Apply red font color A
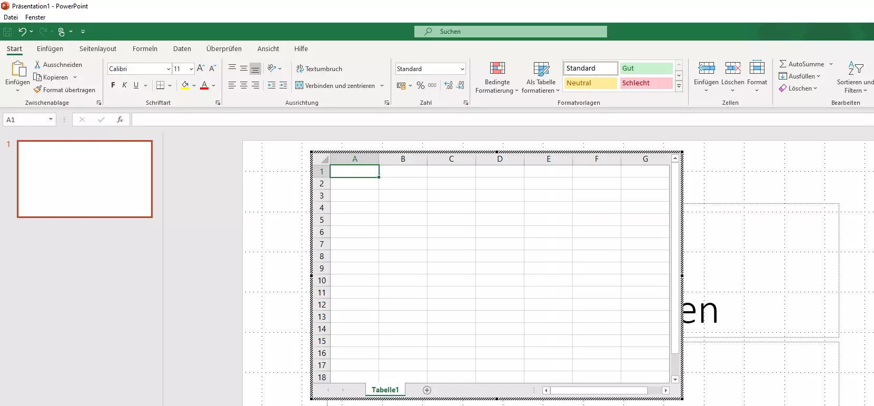Screen dimensions: 874x406 [x=204, y=85]
